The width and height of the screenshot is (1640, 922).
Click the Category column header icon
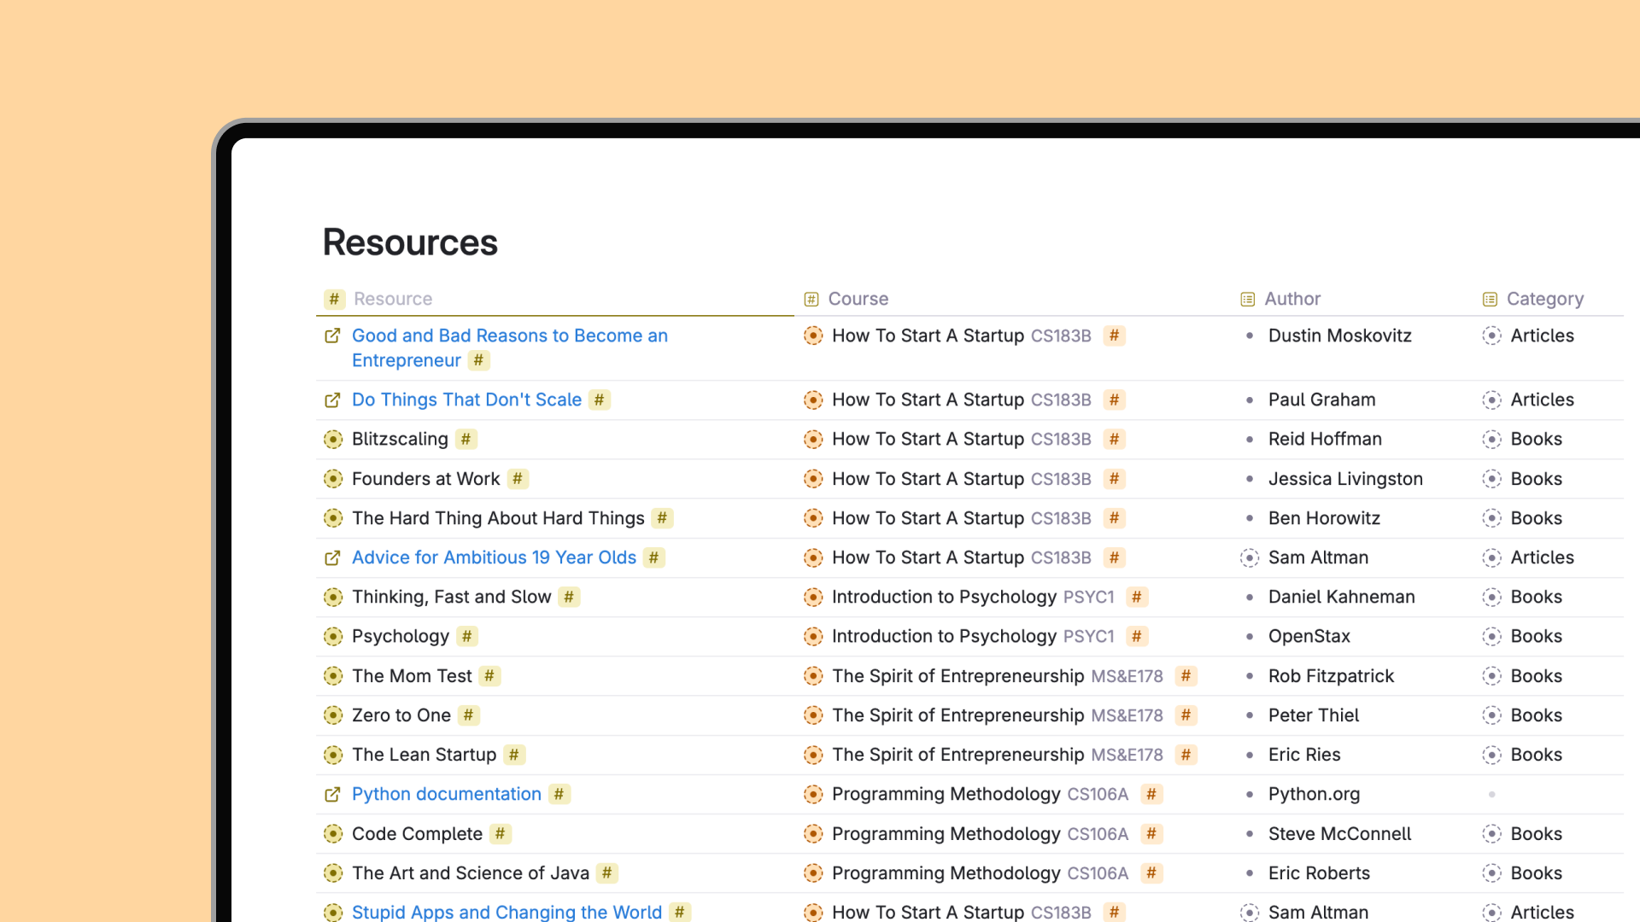pos(1490,300)
